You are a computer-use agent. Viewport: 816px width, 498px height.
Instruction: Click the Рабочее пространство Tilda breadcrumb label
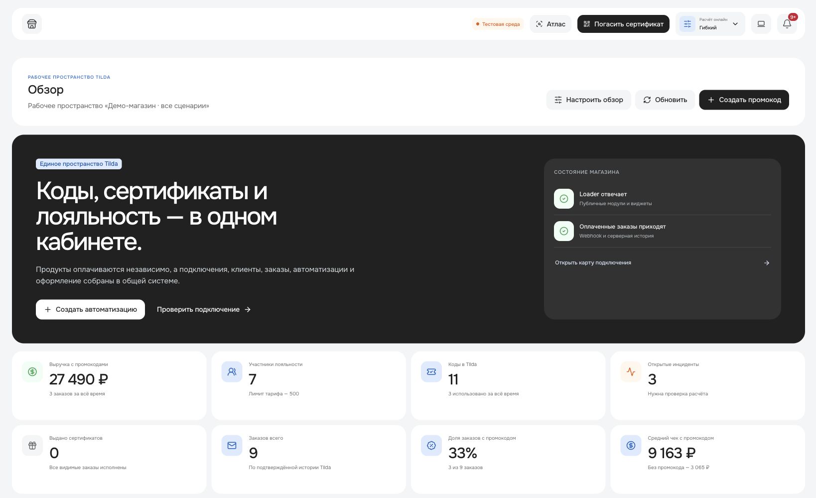coord(69,77)
